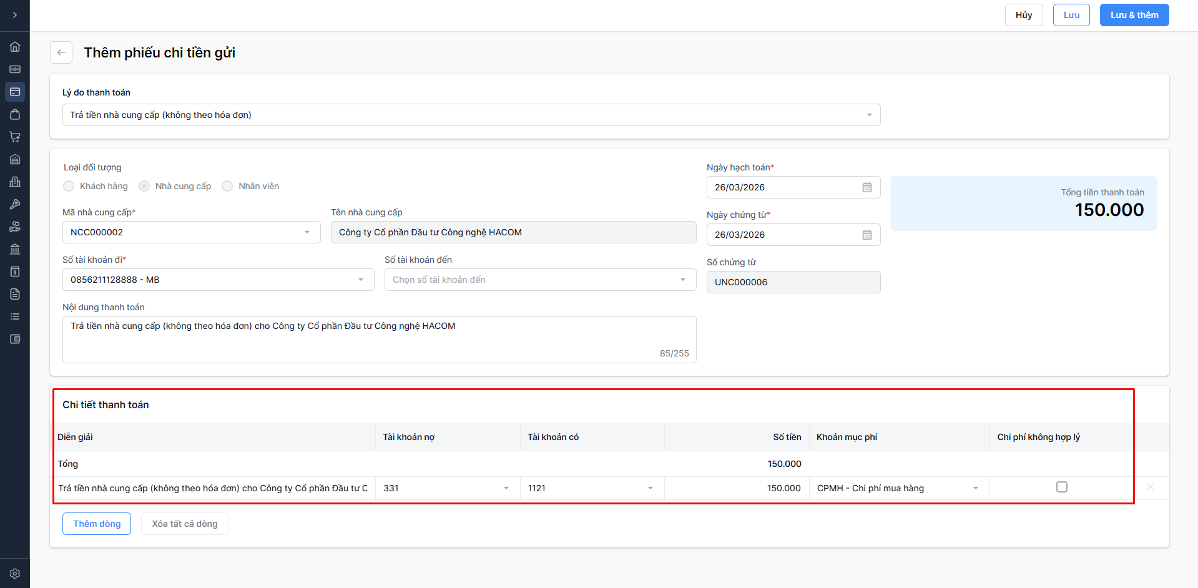Click the Thêm dòng button
The width and height of the screenshot is (1198, 588).
[x=97, y=524]
